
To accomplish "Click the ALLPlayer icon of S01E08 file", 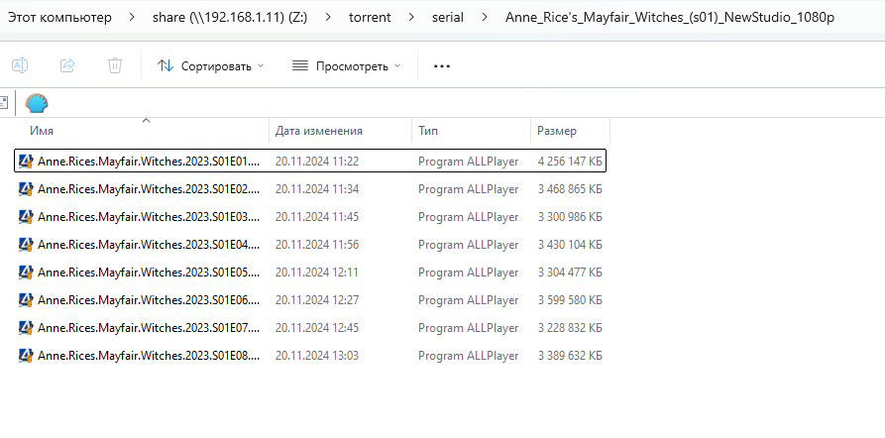I will (x=27, y=355).
